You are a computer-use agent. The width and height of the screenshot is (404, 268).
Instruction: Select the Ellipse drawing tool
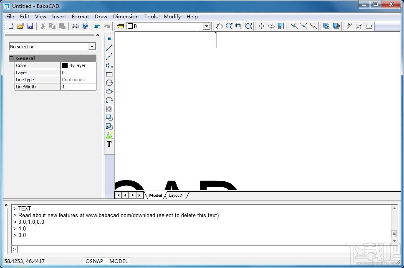pos(109,91)
